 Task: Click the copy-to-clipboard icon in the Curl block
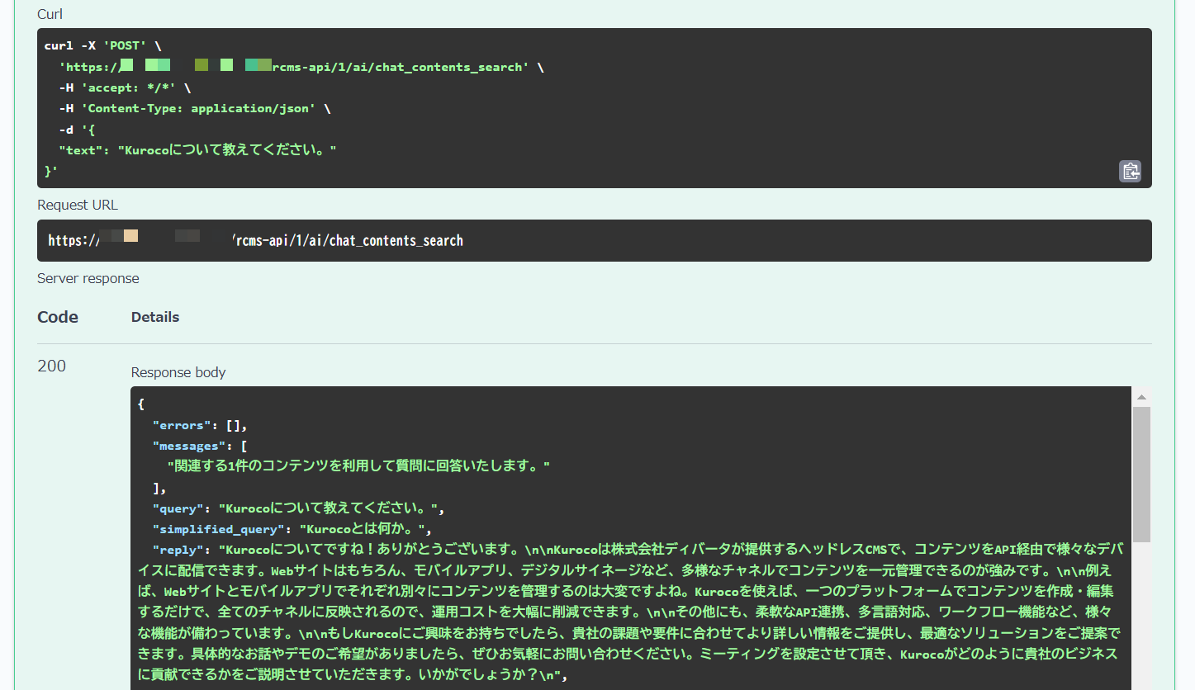tap(1131, 171)
